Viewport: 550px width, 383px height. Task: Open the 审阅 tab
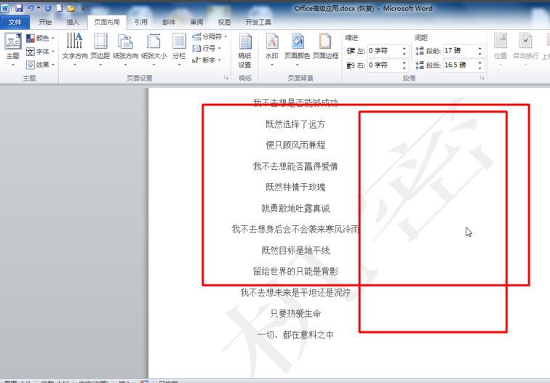tap(196, 22)
